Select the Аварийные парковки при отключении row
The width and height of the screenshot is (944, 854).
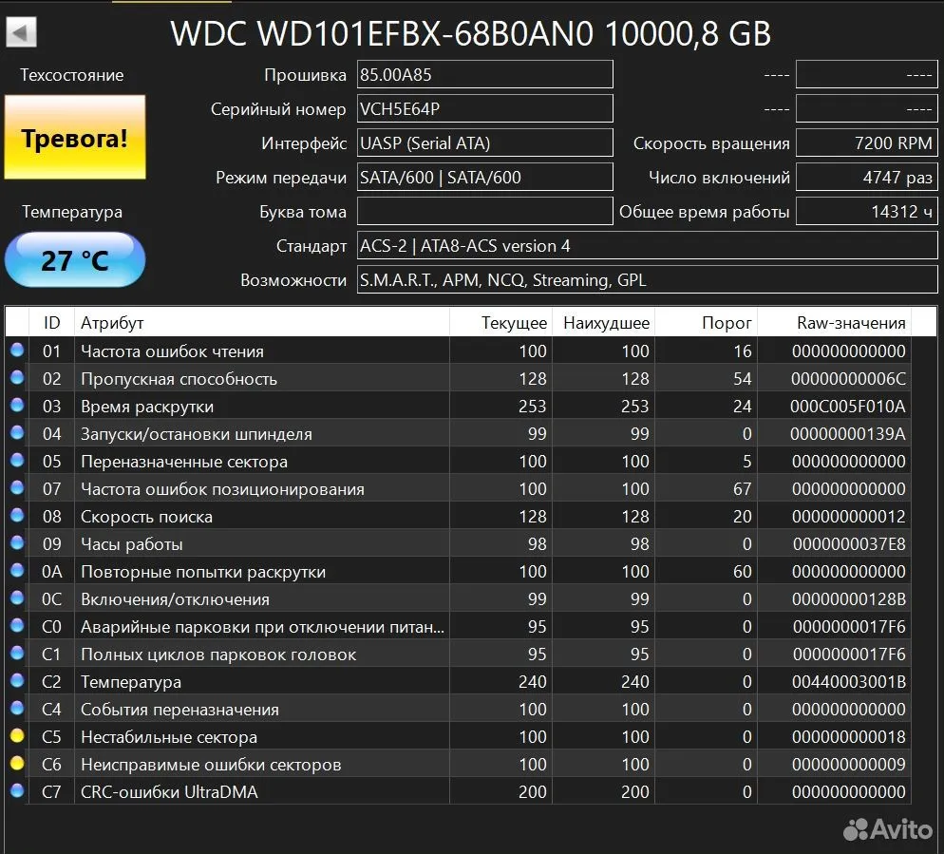[x=458, y=626]
